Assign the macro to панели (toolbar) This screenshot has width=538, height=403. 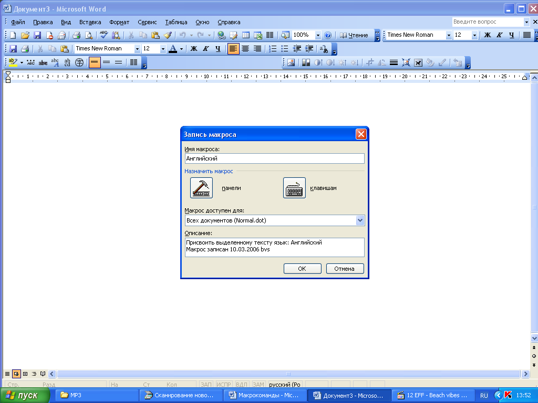click(201, 188)
